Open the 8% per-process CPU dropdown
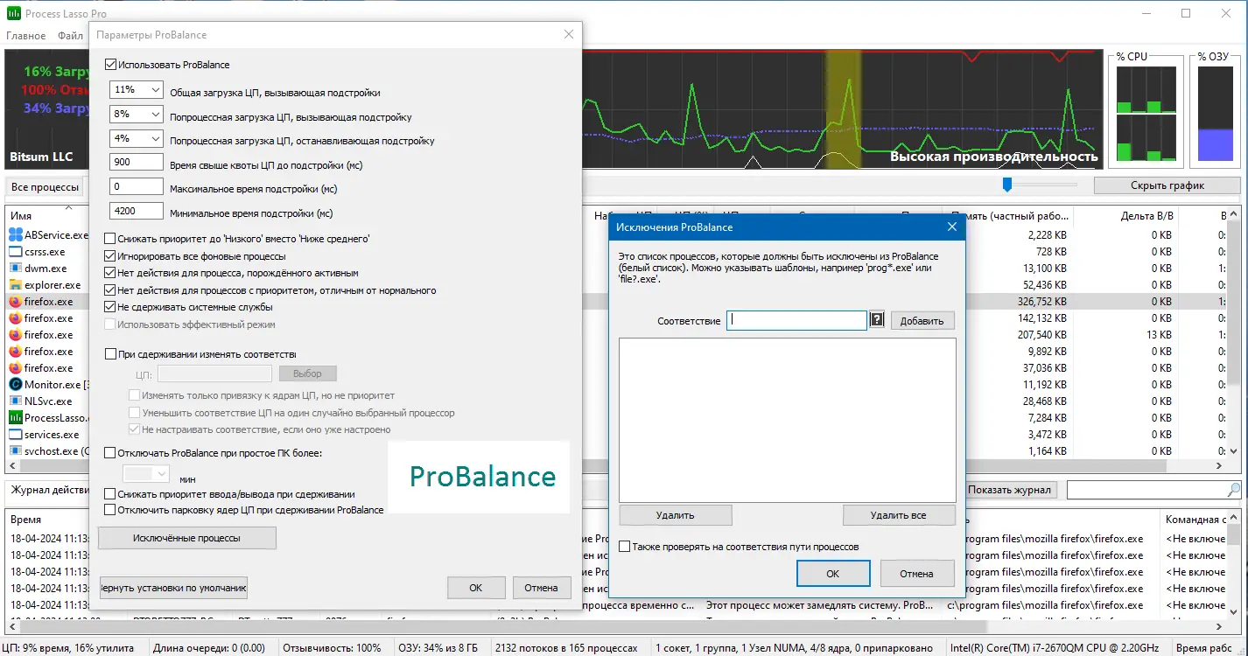Image resolution: width=1248 pixels, height=656 pixels. pos(137,114)
